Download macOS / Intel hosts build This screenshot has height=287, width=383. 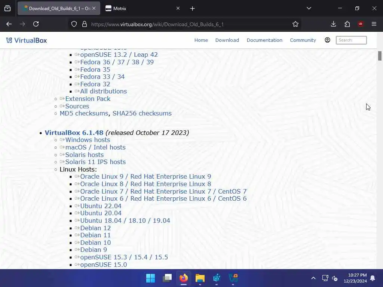pos(95,147)
